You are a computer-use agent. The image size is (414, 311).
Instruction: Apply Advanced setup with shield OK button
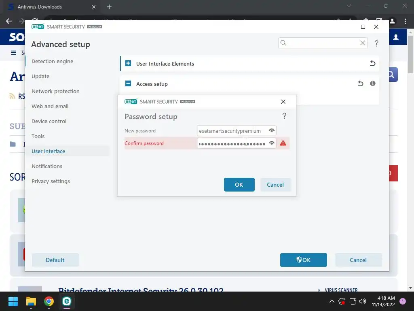[x=303, y=260]
